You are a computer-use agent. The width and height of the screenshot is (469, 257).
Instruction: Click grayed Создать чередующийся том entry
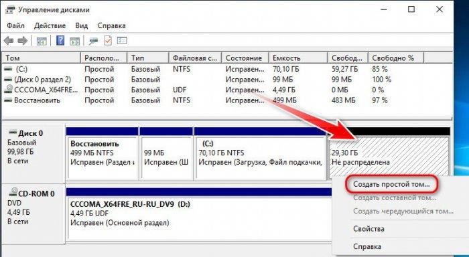(x=403, y=211)
